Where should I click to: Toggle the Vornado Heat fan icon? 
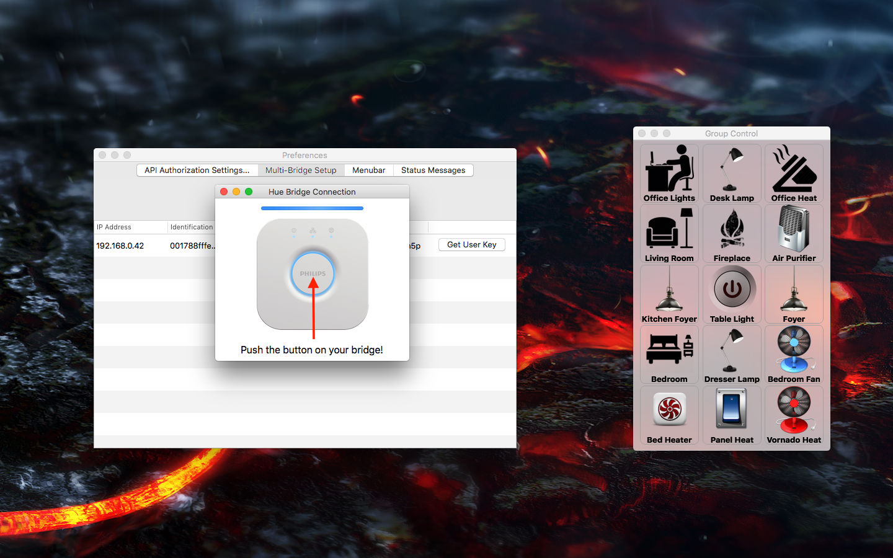tap(794, 415)
